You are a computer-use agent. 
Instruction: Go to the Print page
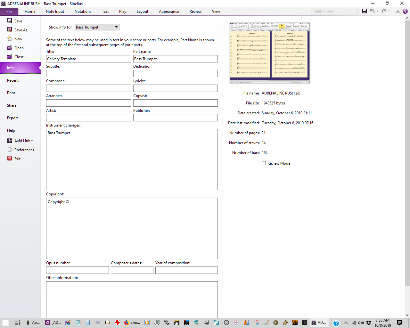click(x=20, y=93)
